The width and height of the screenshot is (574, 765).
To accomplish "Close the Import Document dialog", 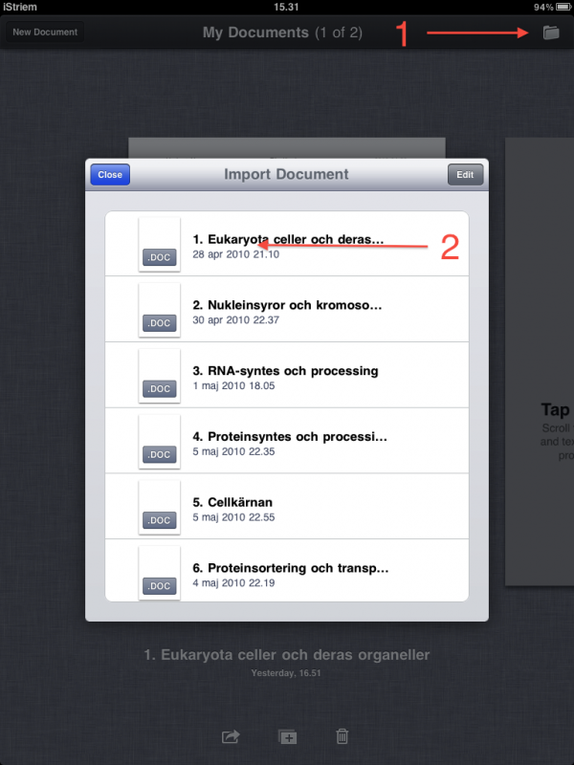I will (x=110, y=175).
